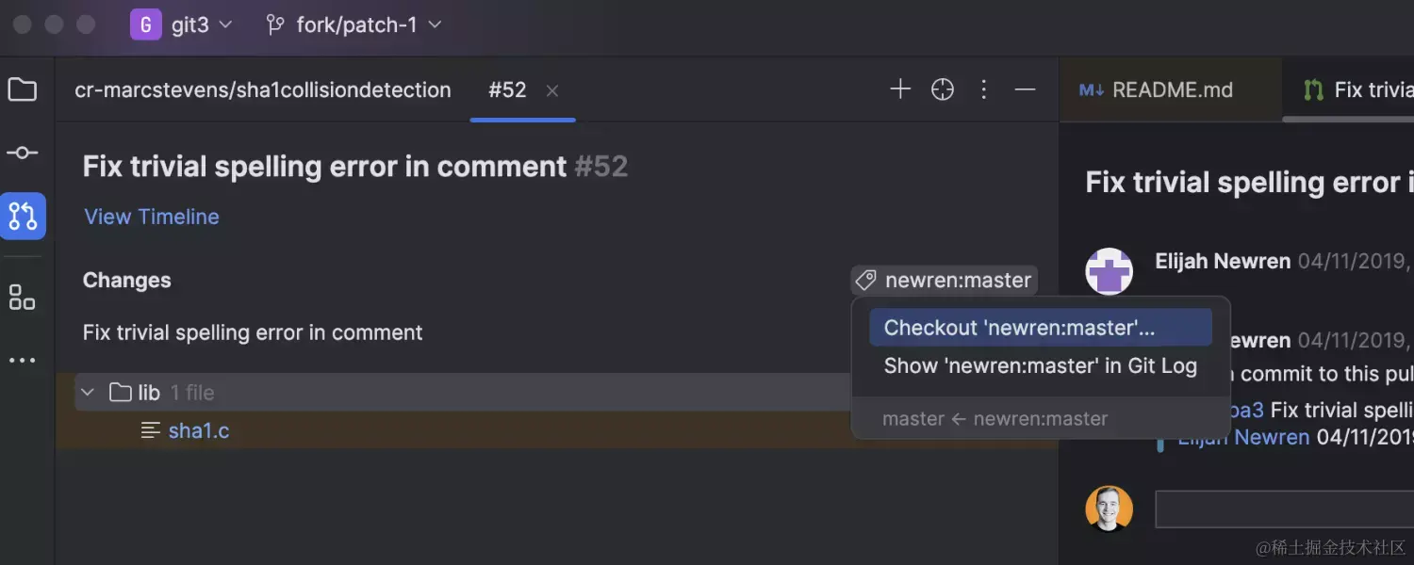Open the Structure tool window icon

[x=23, y=297]
